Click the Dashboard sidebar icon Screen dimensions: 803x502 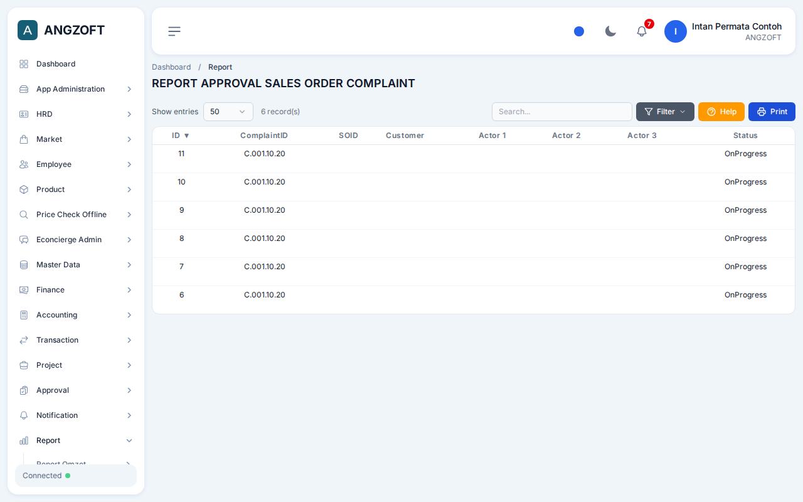click(24, 64)
